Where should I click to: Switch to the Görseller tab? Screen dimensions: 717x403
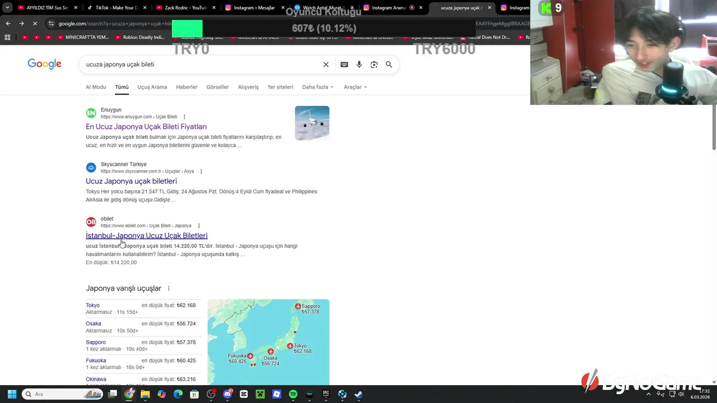pyautogui.click(x=217, y=87)
